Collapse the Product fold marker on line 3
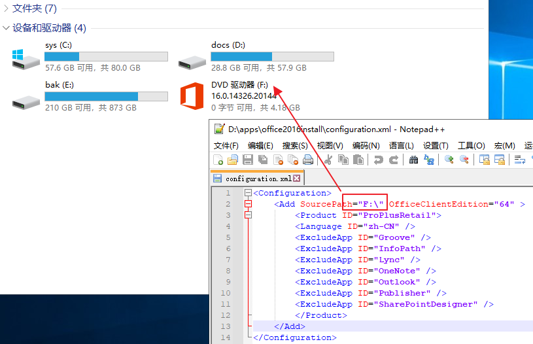The width and height of the screenshot is (533, 344). point(248,215)
